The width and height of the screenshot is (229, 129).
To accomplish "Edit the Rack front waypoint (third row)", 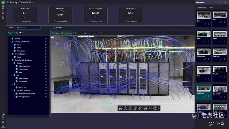I will pyautogui.click(x=221, y=59).
